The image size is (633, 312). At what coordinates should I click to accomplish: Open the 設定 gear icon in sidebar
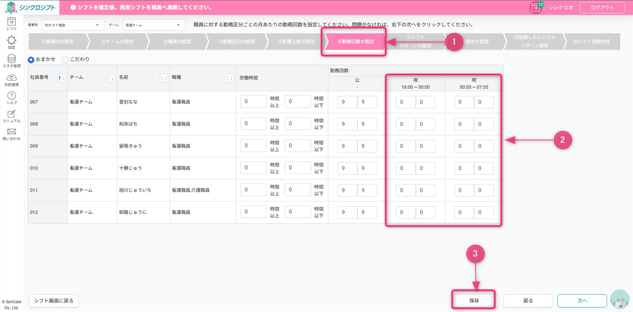click(11, 41)
